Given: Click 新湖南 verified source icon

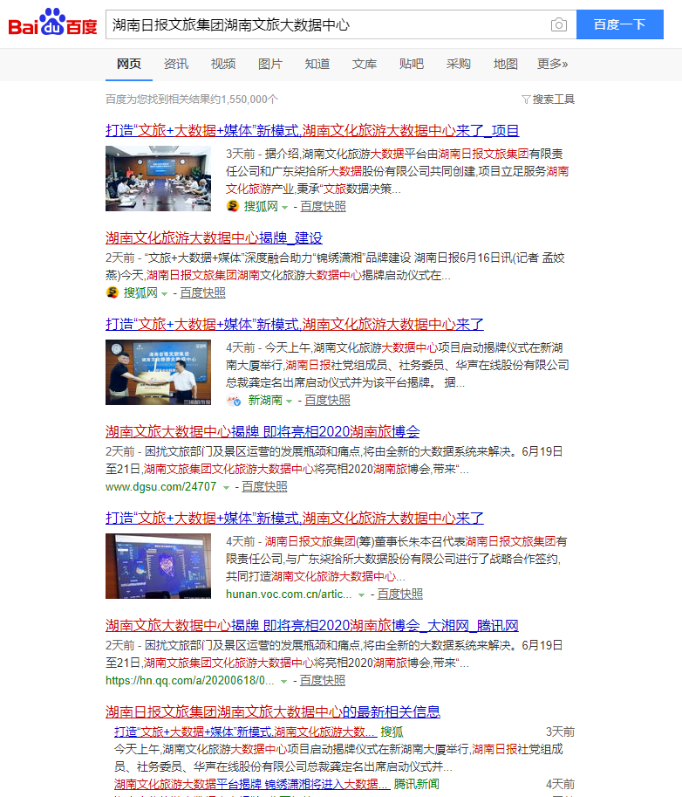Looking at the screenshot, I should (x=234, y=400).
